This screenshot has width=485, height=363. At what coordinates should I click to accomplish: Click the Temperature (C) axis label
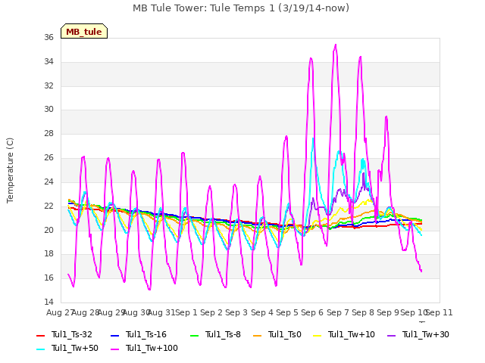(x=10, y=170)
